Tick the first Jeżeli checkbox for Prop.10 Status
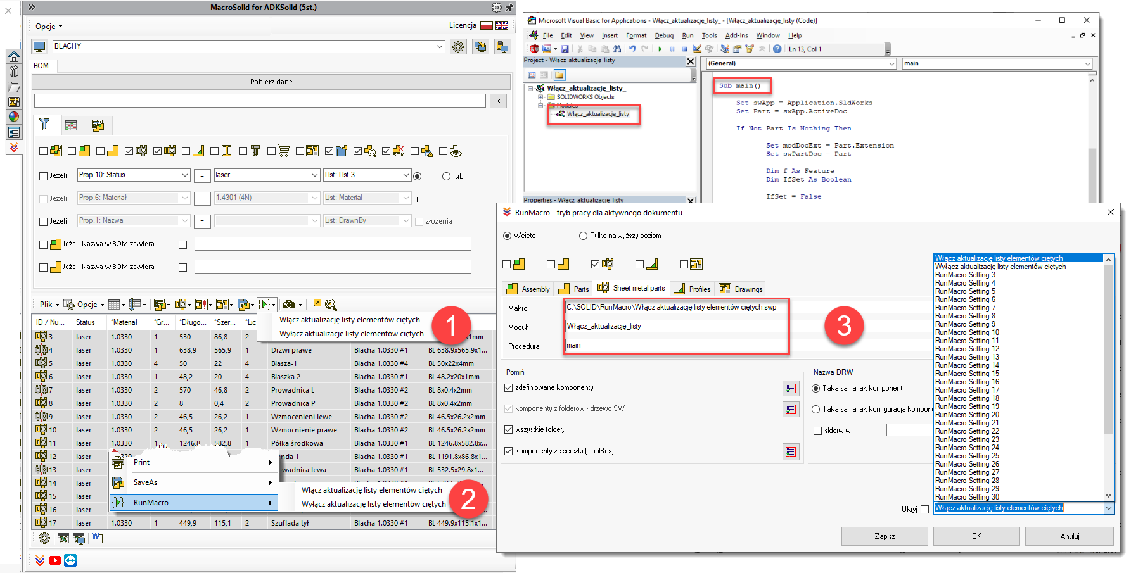1131x573 pixels. [43, 176]
